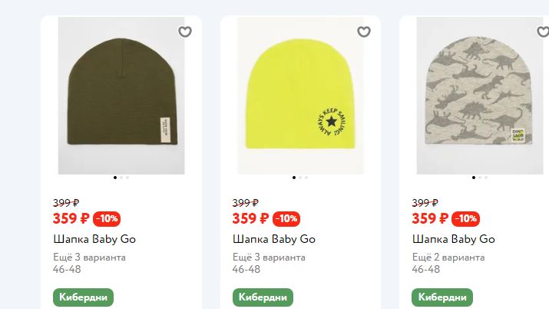Click the -10% discount badge on the yellow hat
Viewport: 549px width, 309px height.
(x=286, y=218)
